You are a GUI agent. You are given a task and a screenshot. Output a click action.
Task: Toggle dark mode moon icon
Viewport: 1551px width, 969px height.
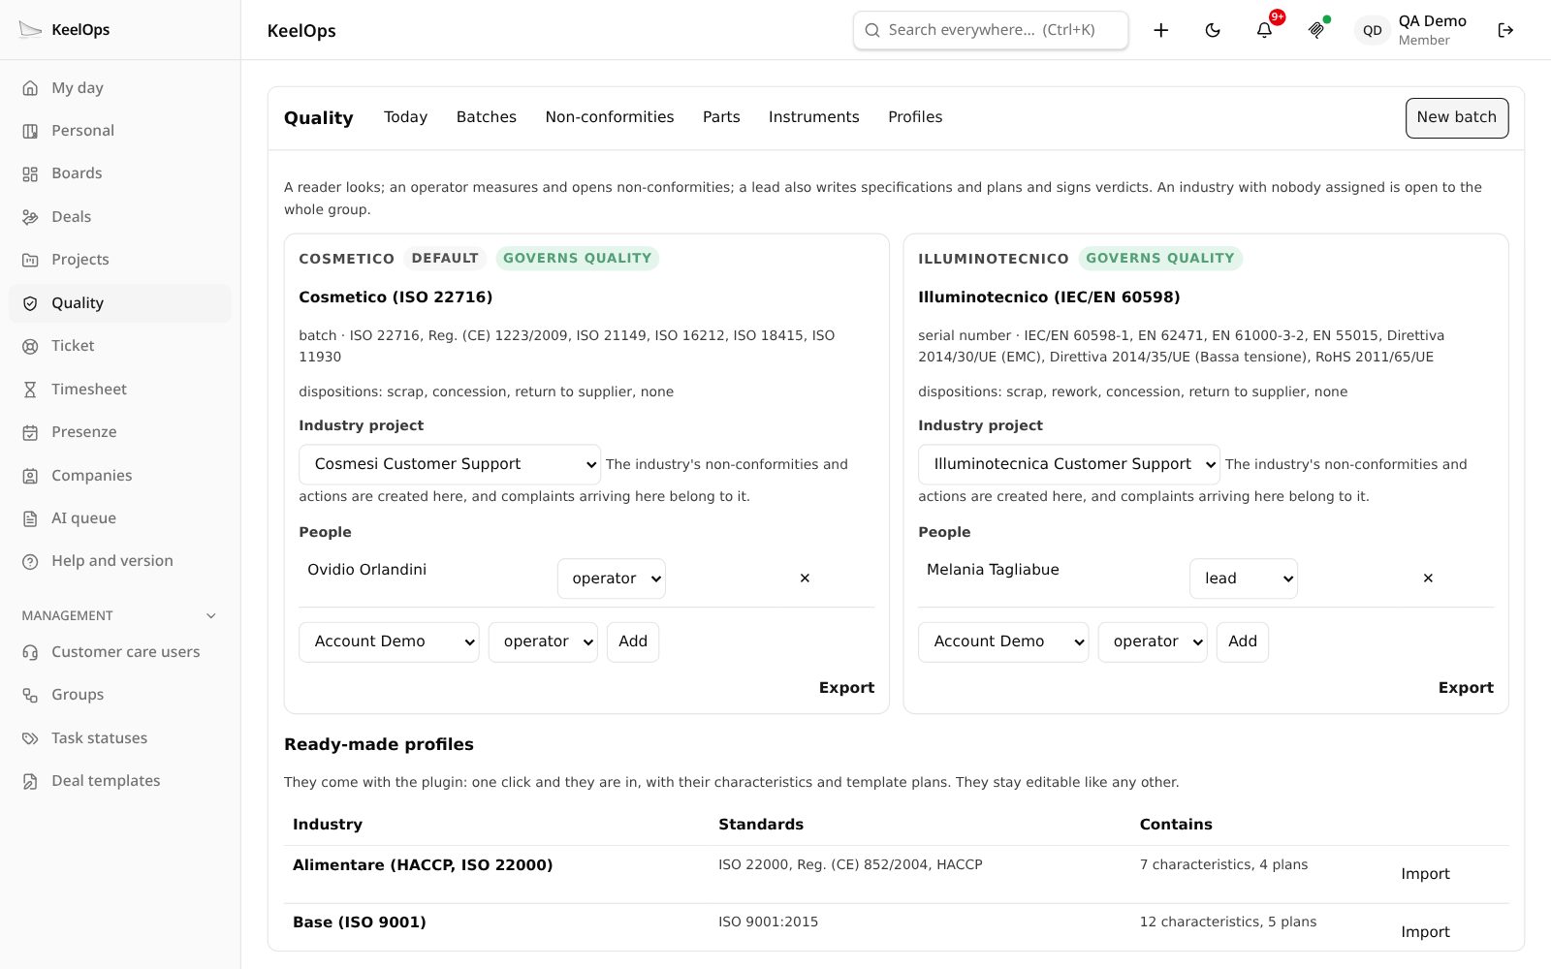[x=1213, y=30]
